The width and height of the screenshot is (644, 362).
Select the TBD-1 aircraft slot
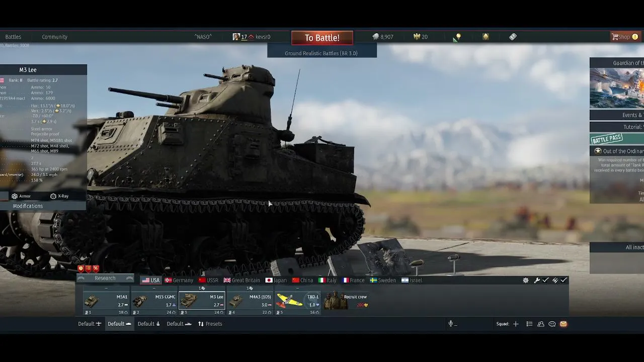coord(298,303)
